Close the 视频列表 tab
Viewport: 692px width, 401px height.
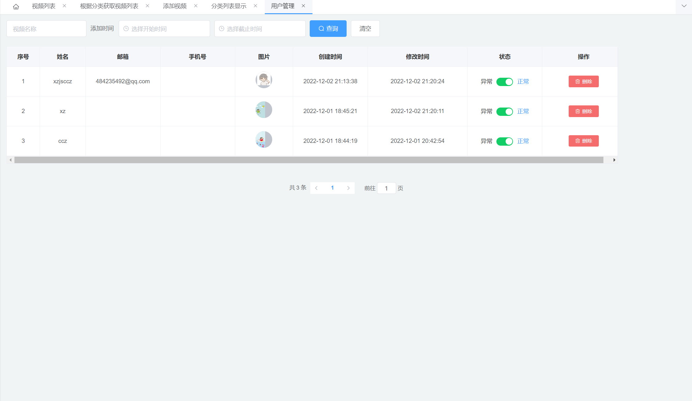[x=64, y=6]
